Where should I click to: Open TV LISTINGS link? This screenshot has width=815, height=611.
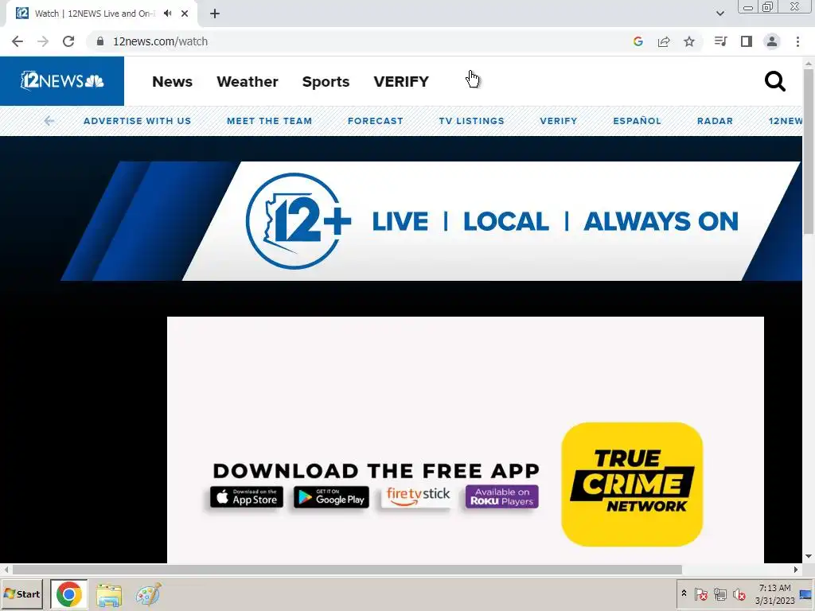click(471, 121)
